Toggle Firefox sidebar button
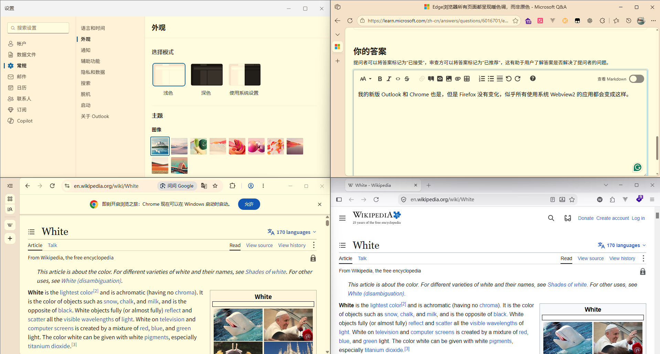 pos(339,200)
